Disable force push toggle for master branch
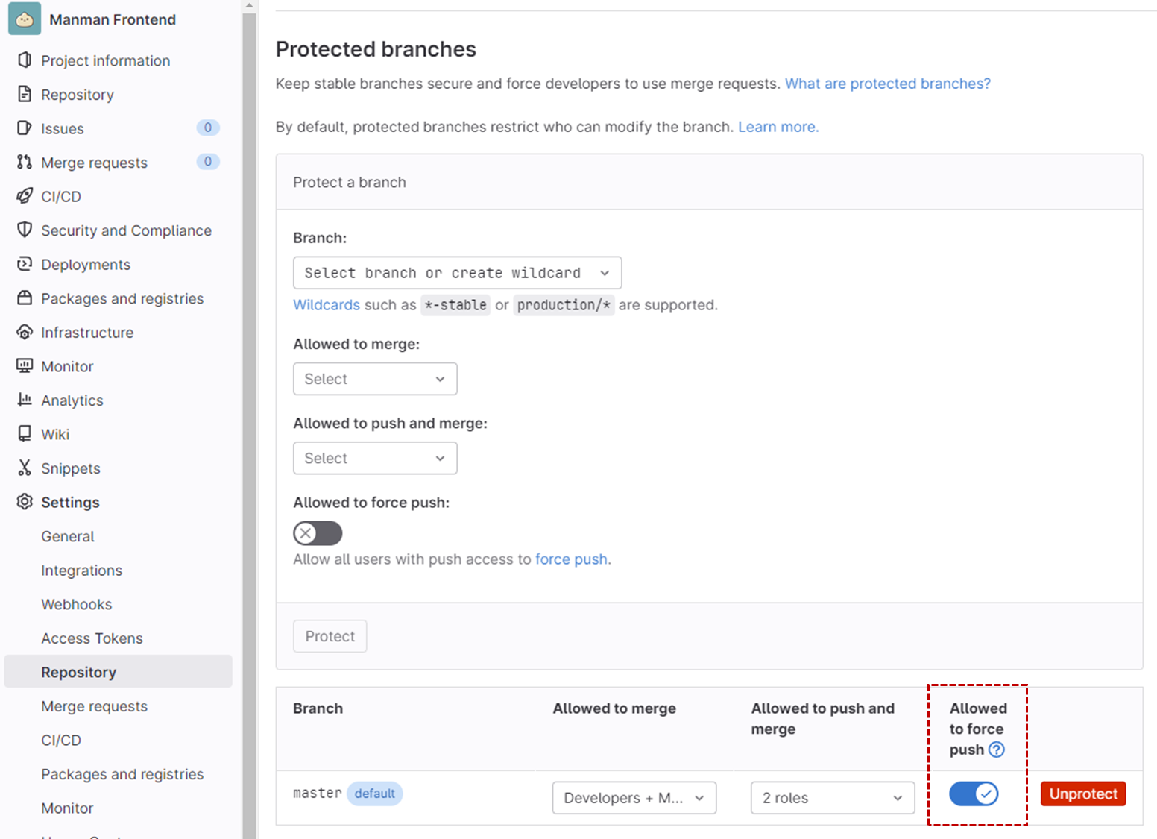Viewport: 1157px width, 839px height. coord(974,794)
